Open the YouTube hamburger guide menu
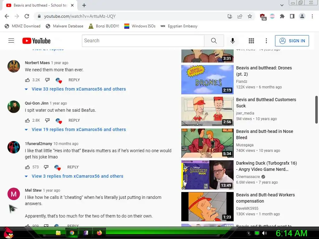The width and height of the screenshot is (319, 239). coord(11,41)
